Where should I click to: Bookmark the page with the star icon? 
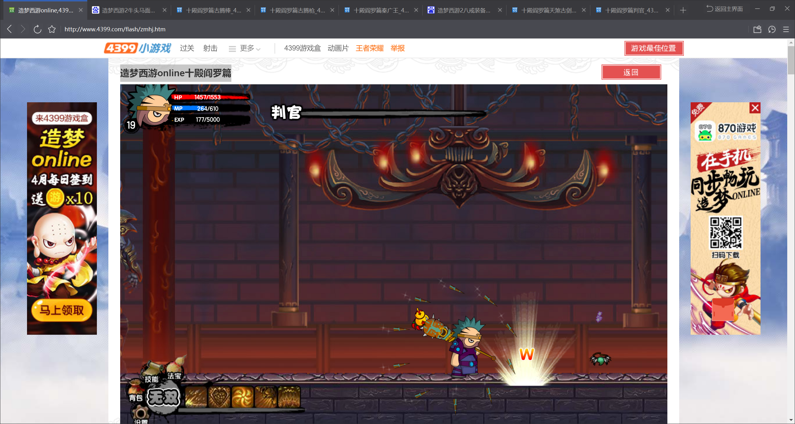pos(52,29)
